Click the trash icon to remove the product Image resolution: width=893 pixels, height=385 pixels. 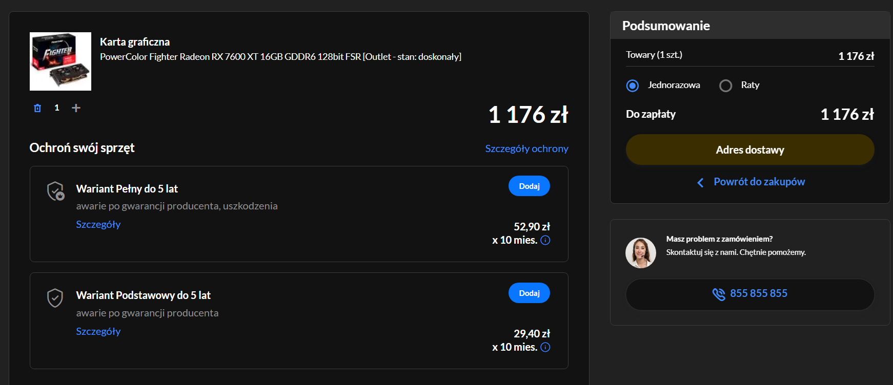pyautogui.click(x=37, y=108)
